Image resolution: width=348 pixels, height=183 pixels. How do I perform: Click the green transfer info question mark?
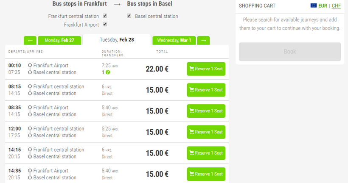pyautogui.click(x=107, y=72)
